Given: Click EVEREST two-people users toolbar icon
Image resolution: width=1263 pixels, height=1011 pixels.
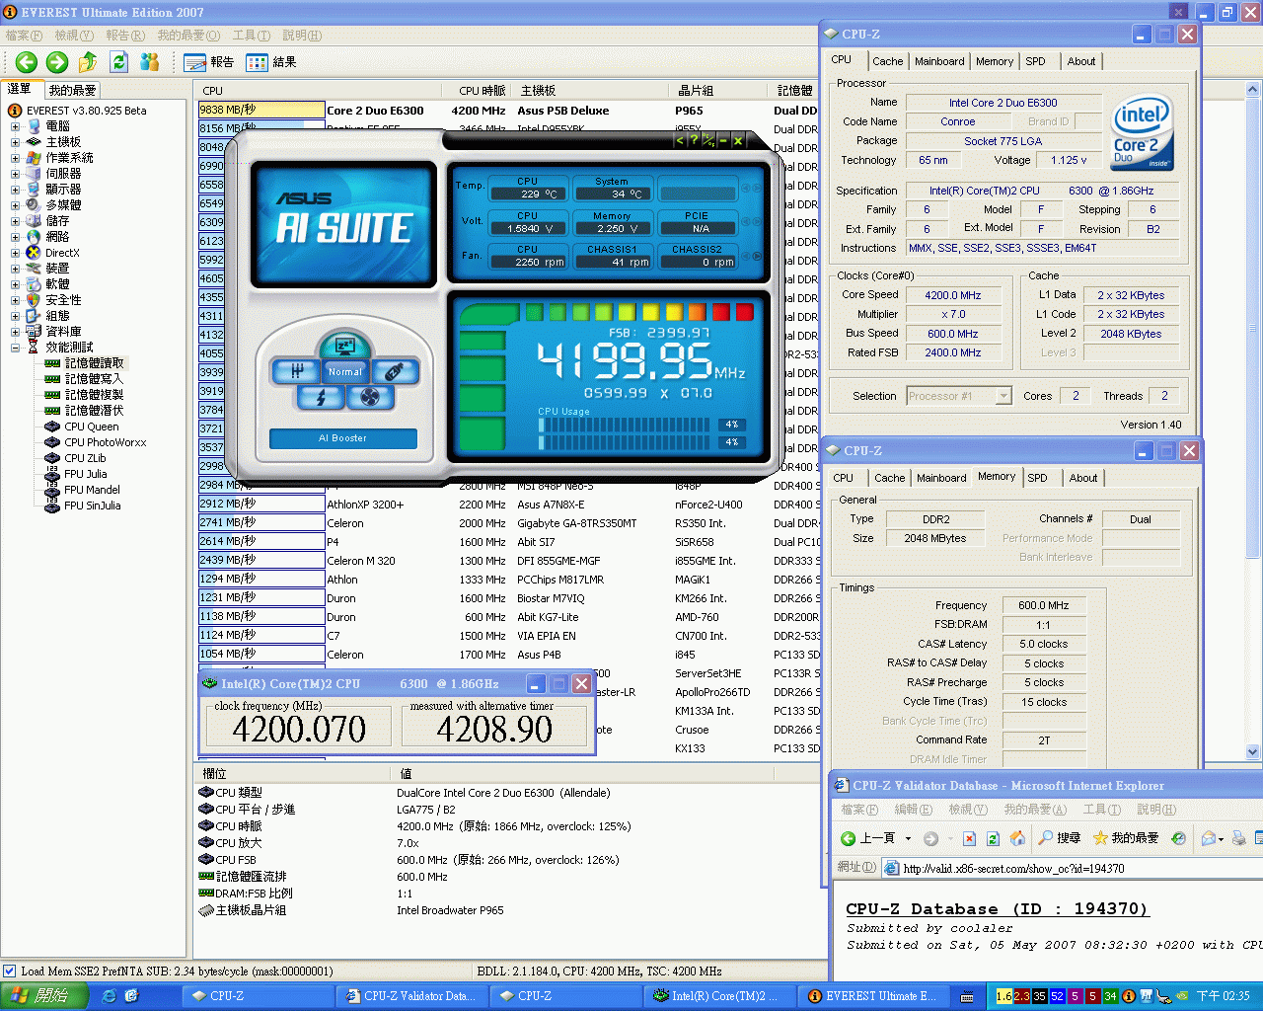Looking at the screenshot, I should tap(150, 62).
